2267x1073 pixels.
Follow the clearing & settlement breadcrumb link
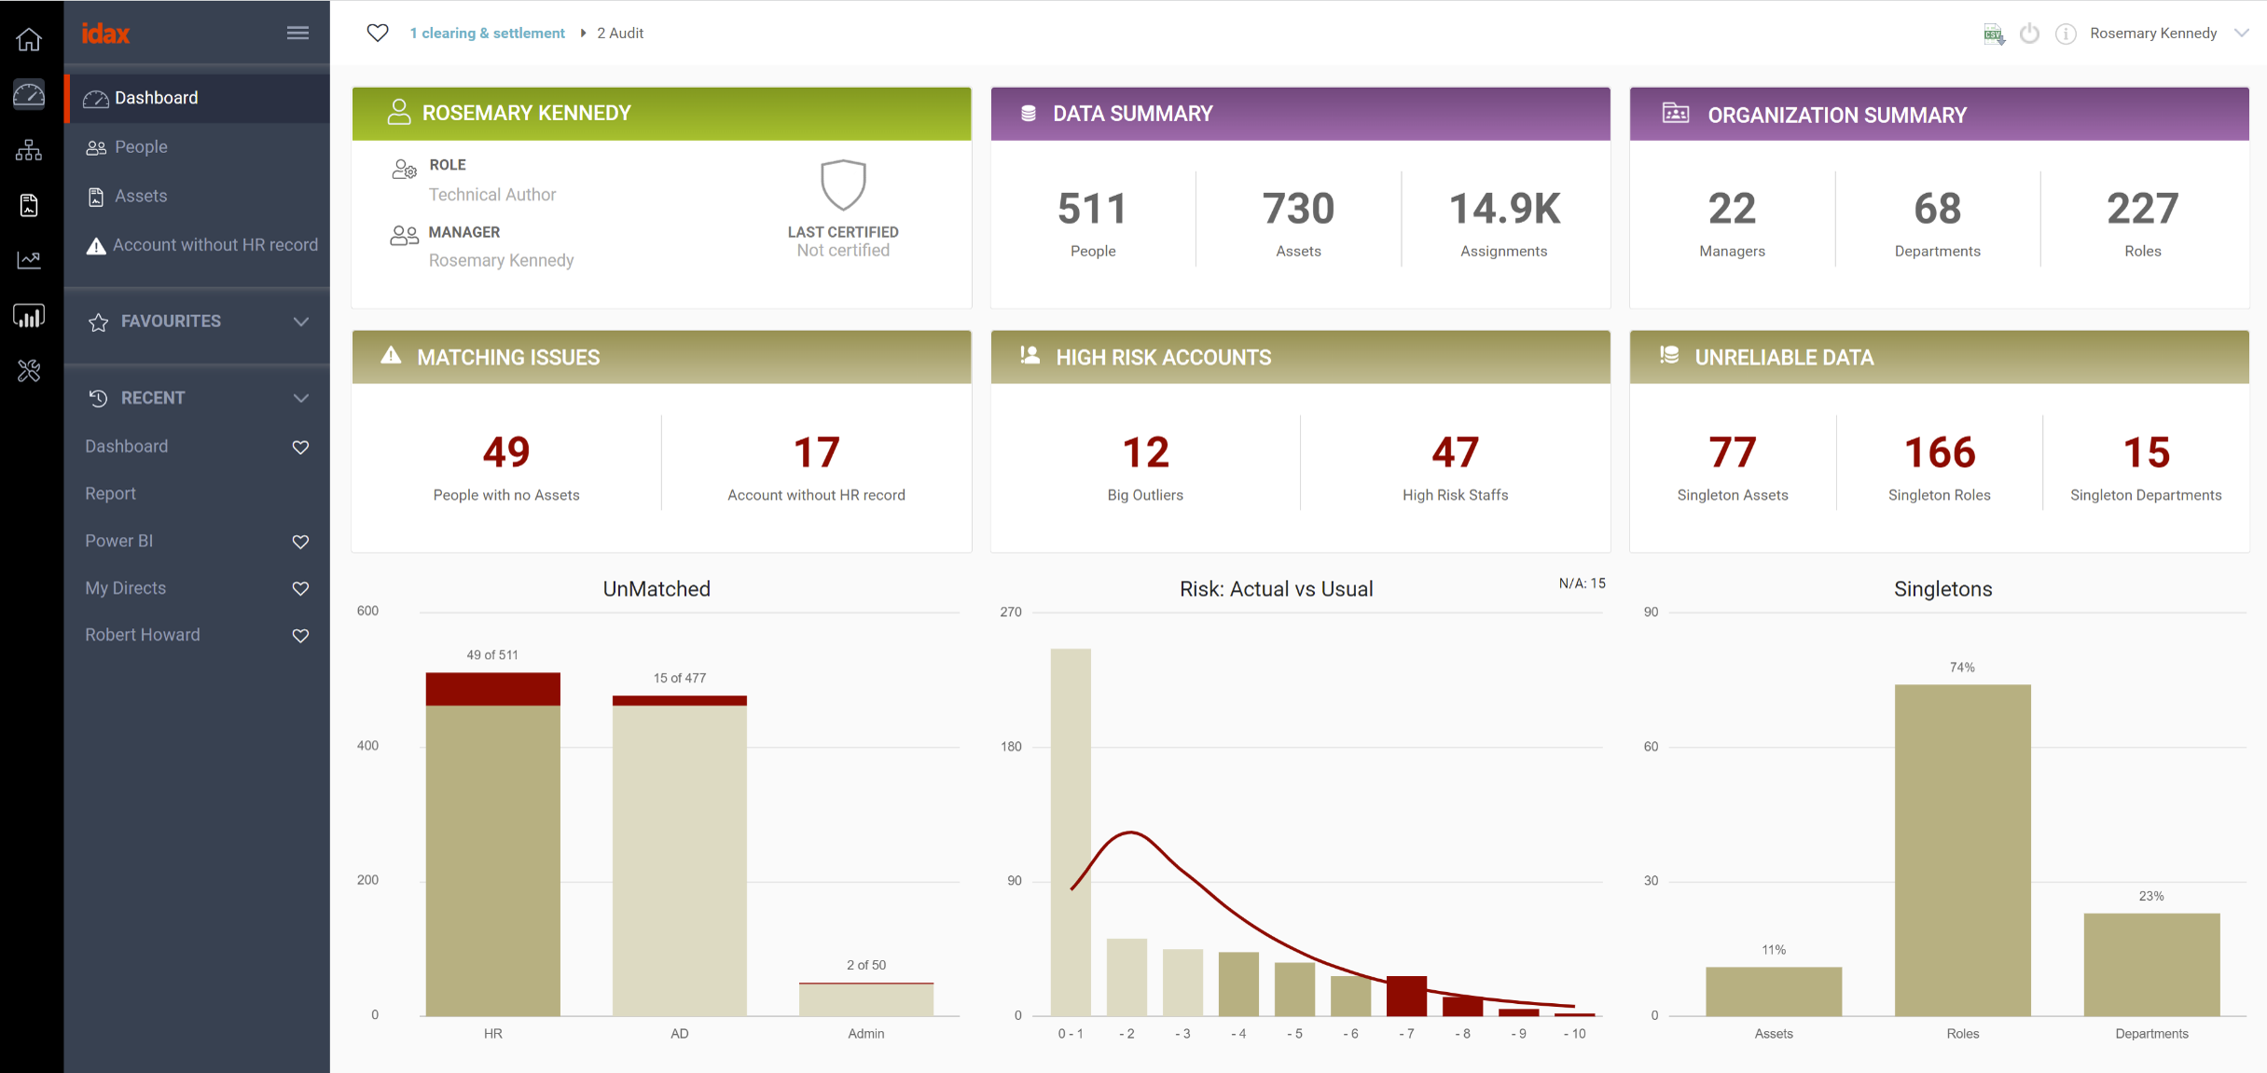click(x=487, y=34)
